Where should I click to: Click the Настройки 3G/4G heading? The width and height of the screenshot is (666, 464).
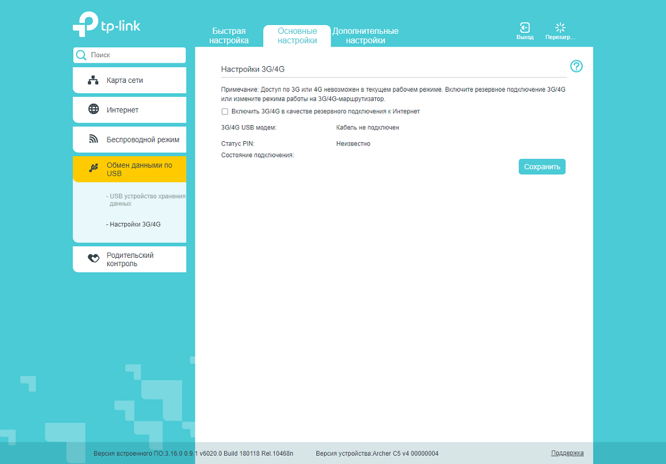pyautogui.click(x=253, y=69)
